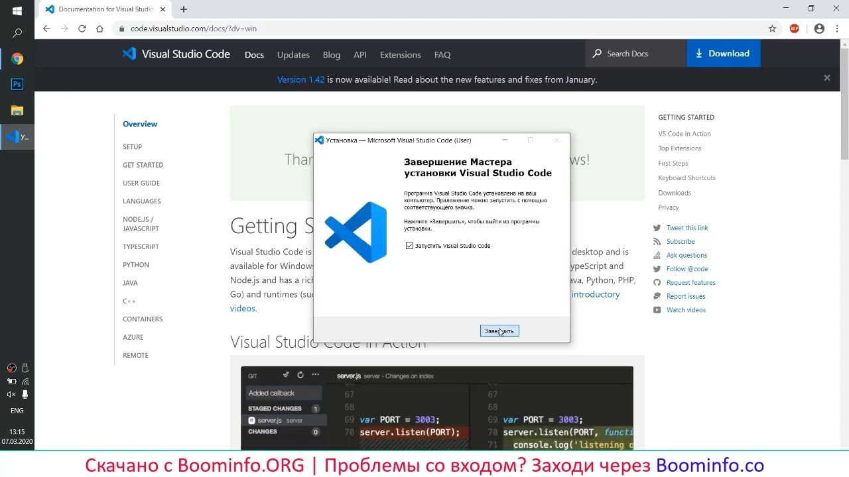Click Report issues link
The image size is (849, 477).
686,297
